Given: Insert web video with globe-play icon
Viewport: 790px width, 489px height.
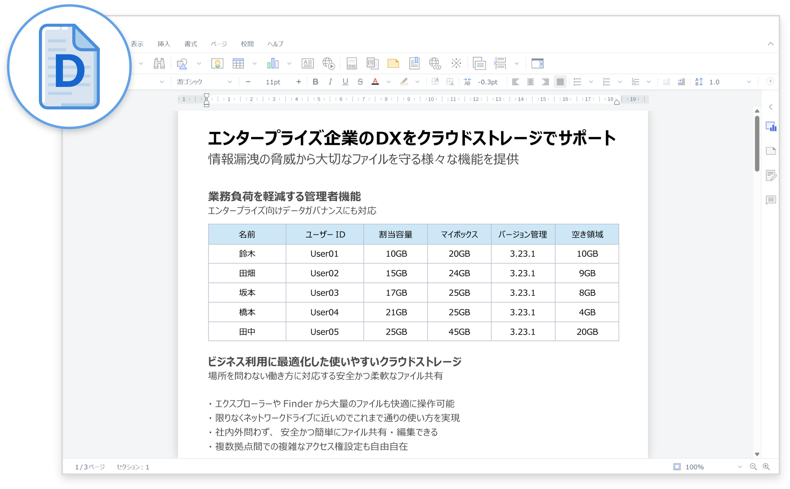Looking at the screenshot, I should (329, 64).
